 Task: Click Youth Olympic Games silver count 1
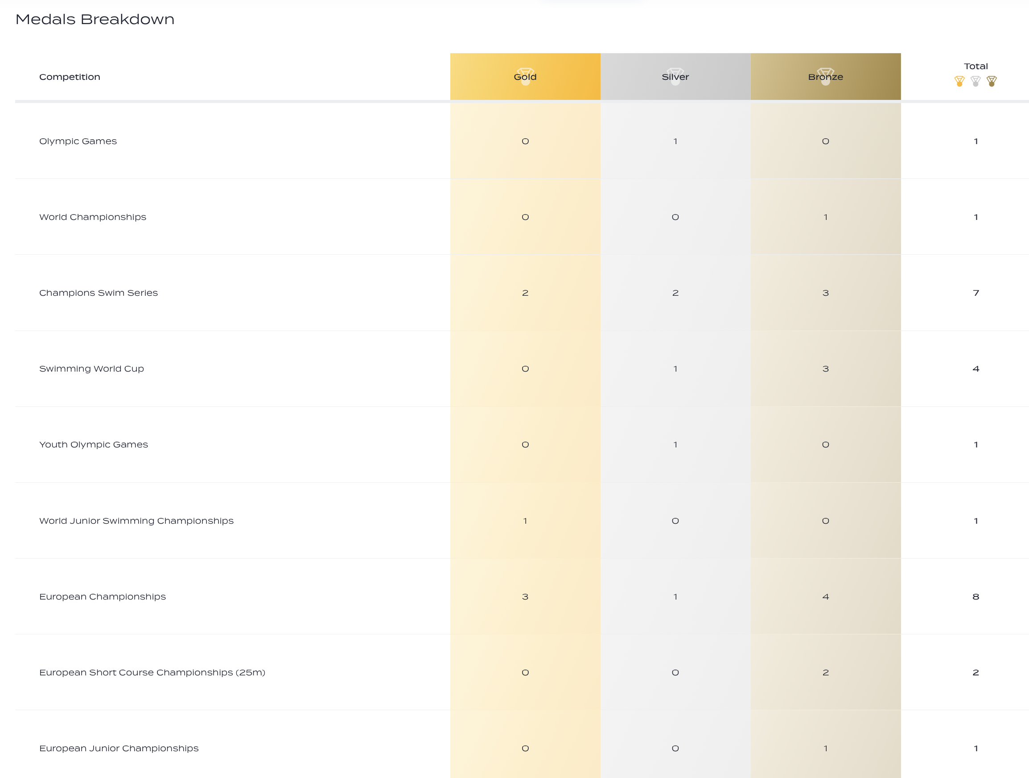(x=675, y=445)
